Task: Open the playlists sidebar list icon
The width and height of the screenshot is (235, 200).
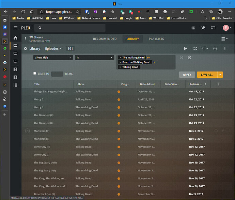Action: click(15, 85)
